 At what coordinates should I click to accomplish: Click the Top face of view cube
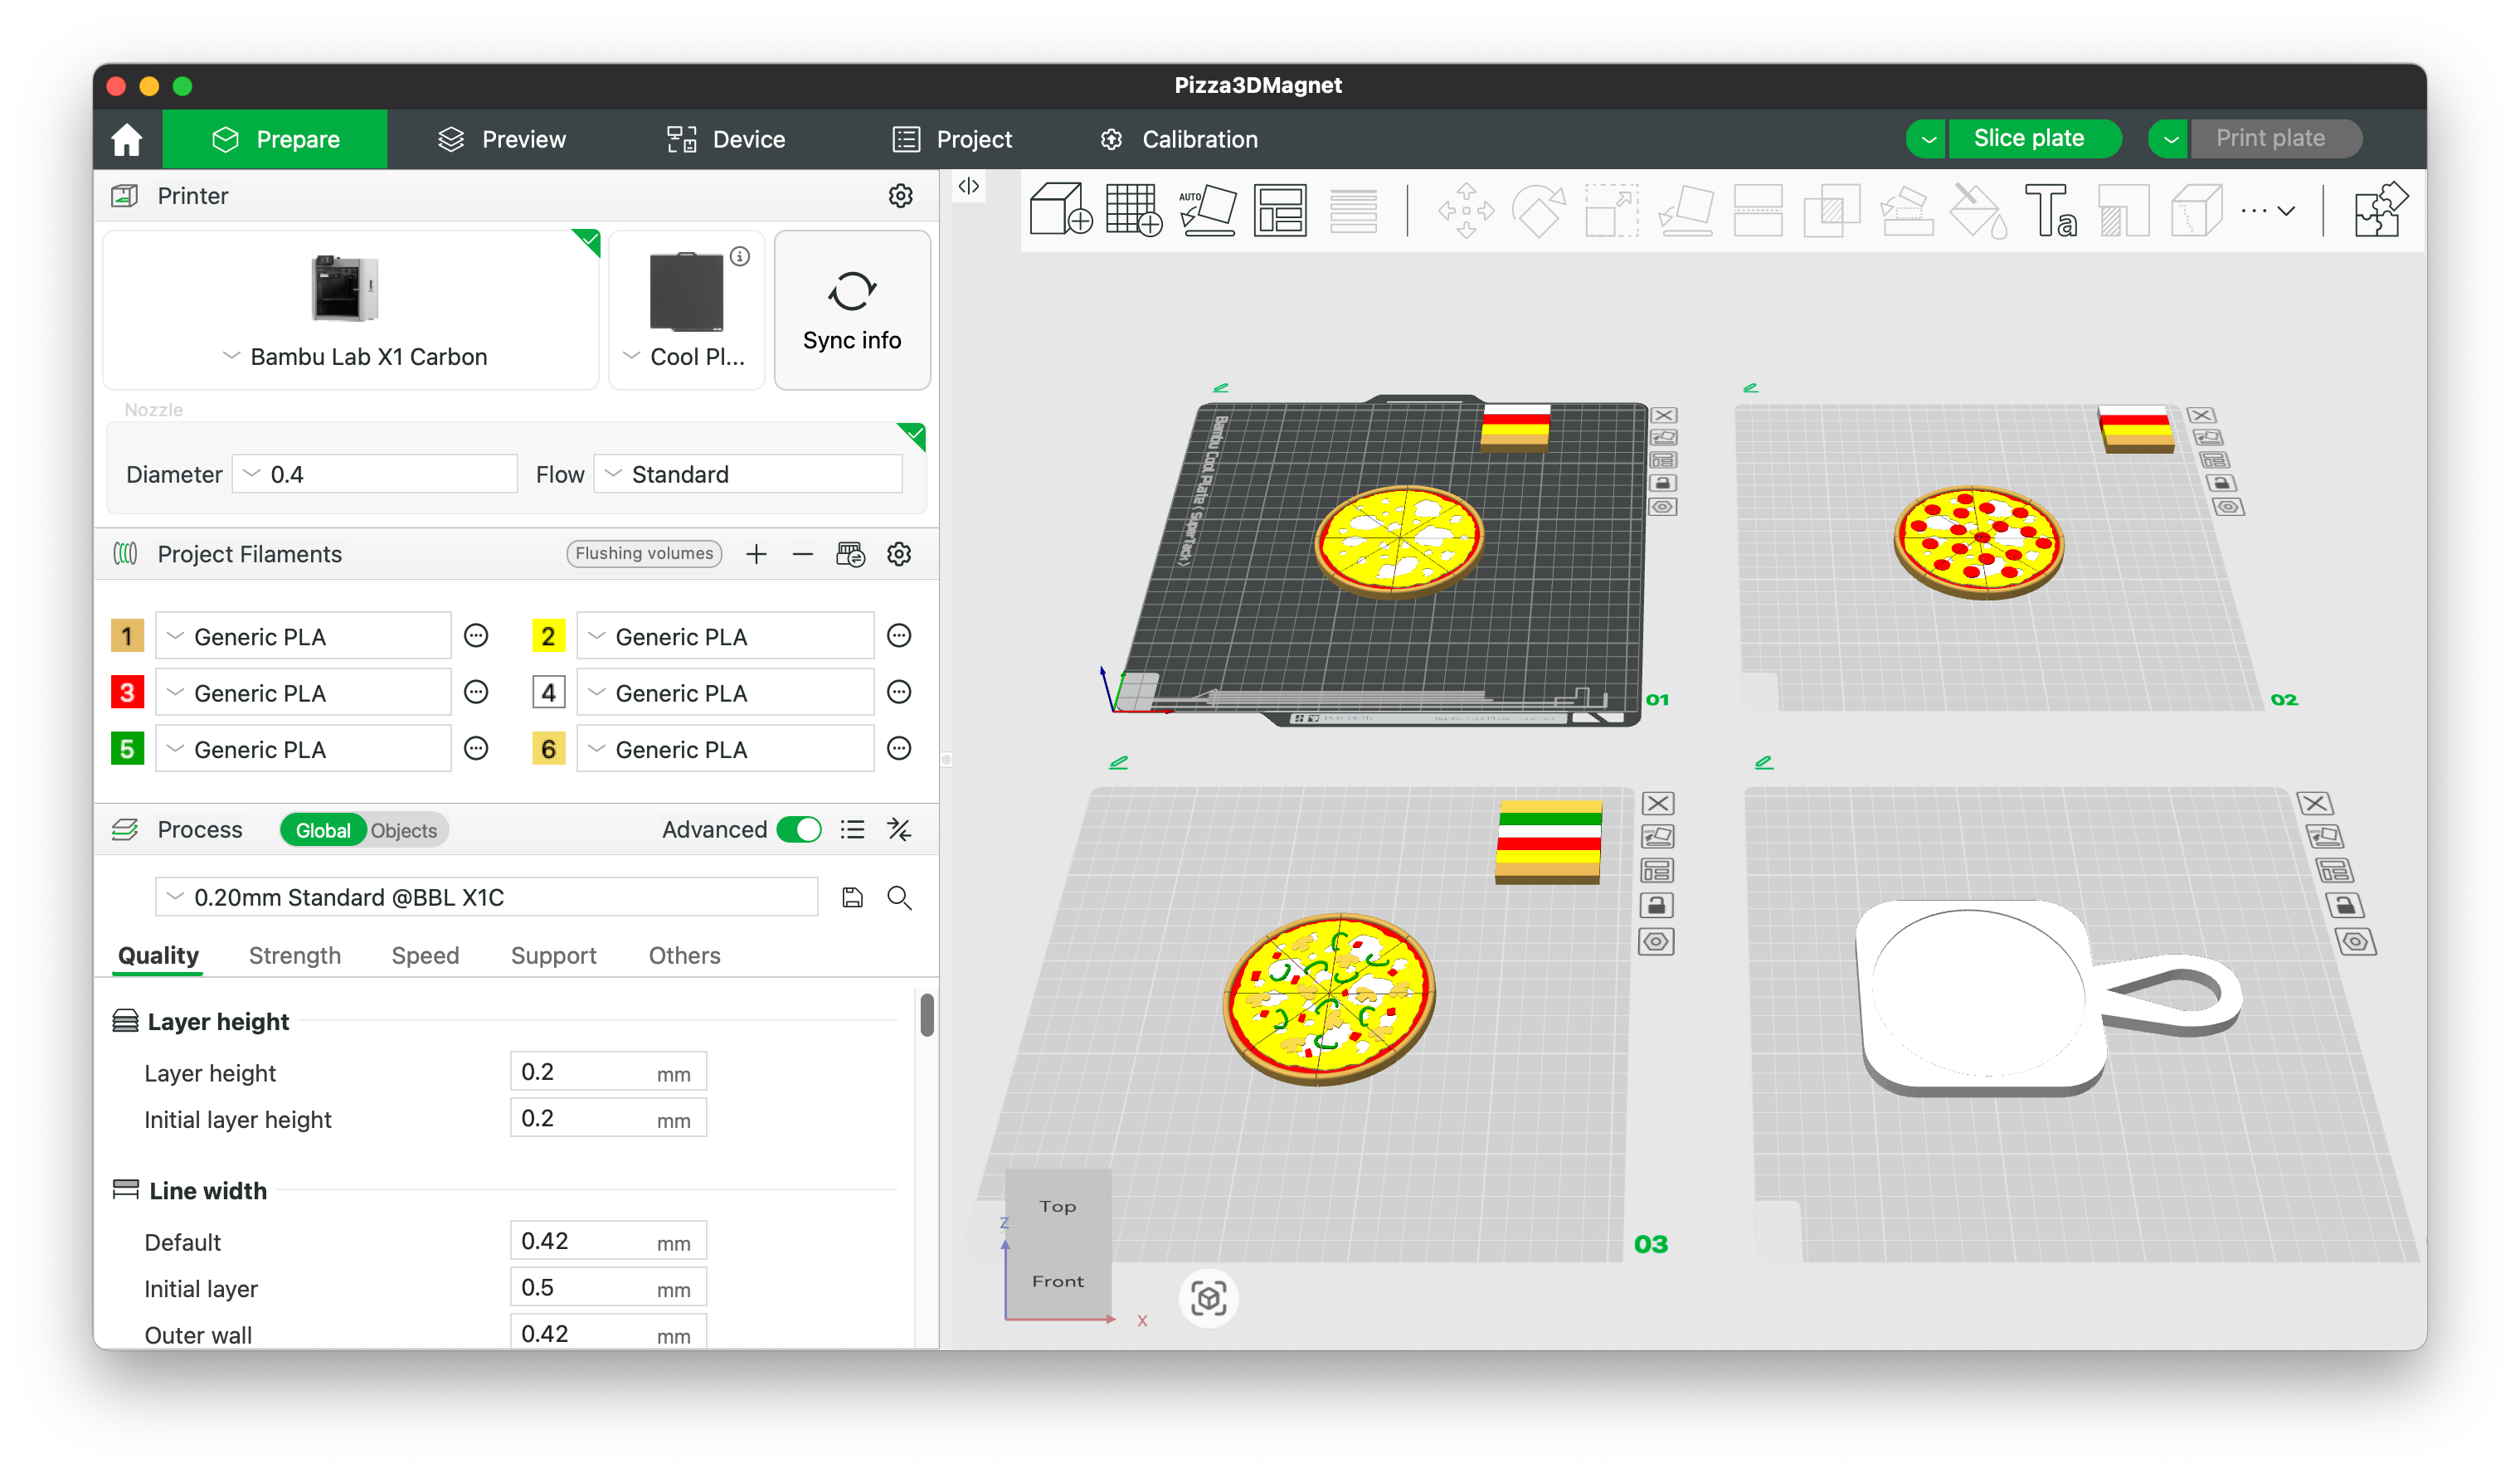coord(1057,1206)
